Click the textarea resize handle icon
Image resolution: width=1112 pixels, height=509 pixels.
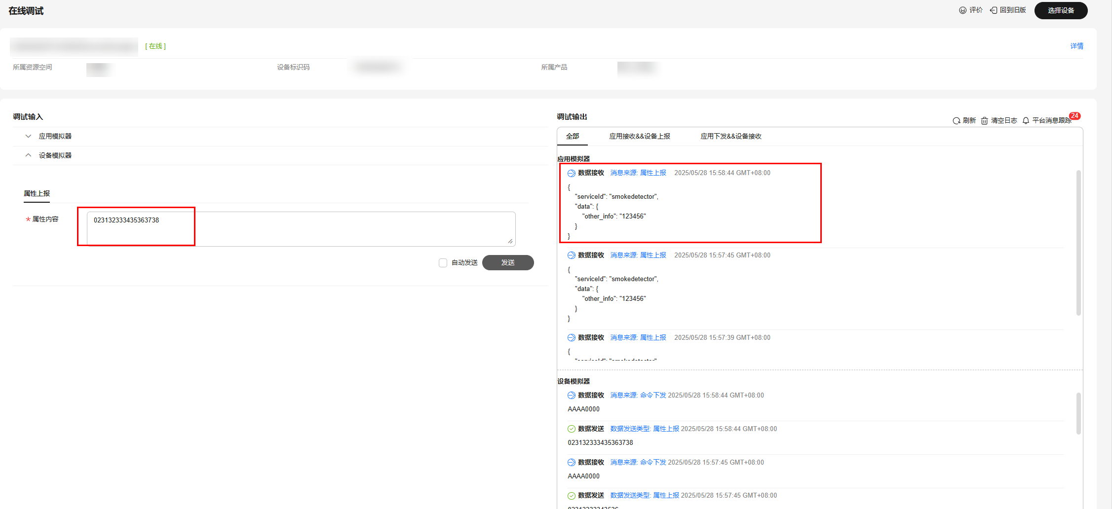pyautogui.click(x=510, y=241)
